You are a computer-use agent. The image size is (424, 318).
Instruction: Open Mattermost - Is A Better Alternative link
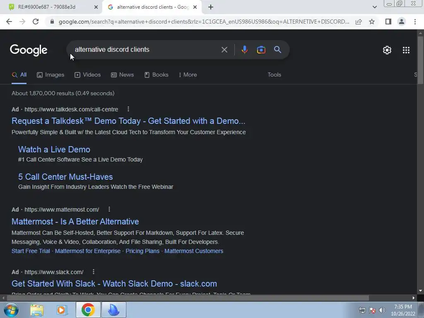75,222
